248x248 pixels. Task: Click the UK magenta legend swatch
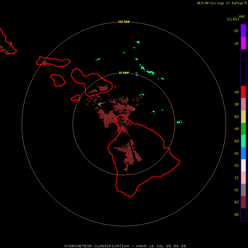pyautogui.click(x=243, y=43)
